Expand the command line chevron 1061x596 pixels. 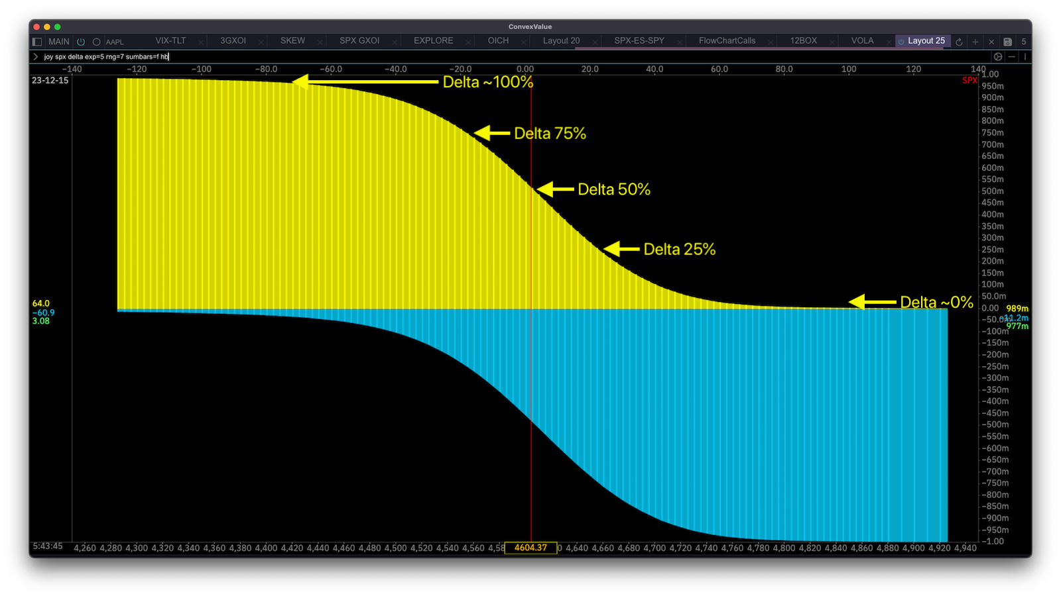(x=36, y=57)
